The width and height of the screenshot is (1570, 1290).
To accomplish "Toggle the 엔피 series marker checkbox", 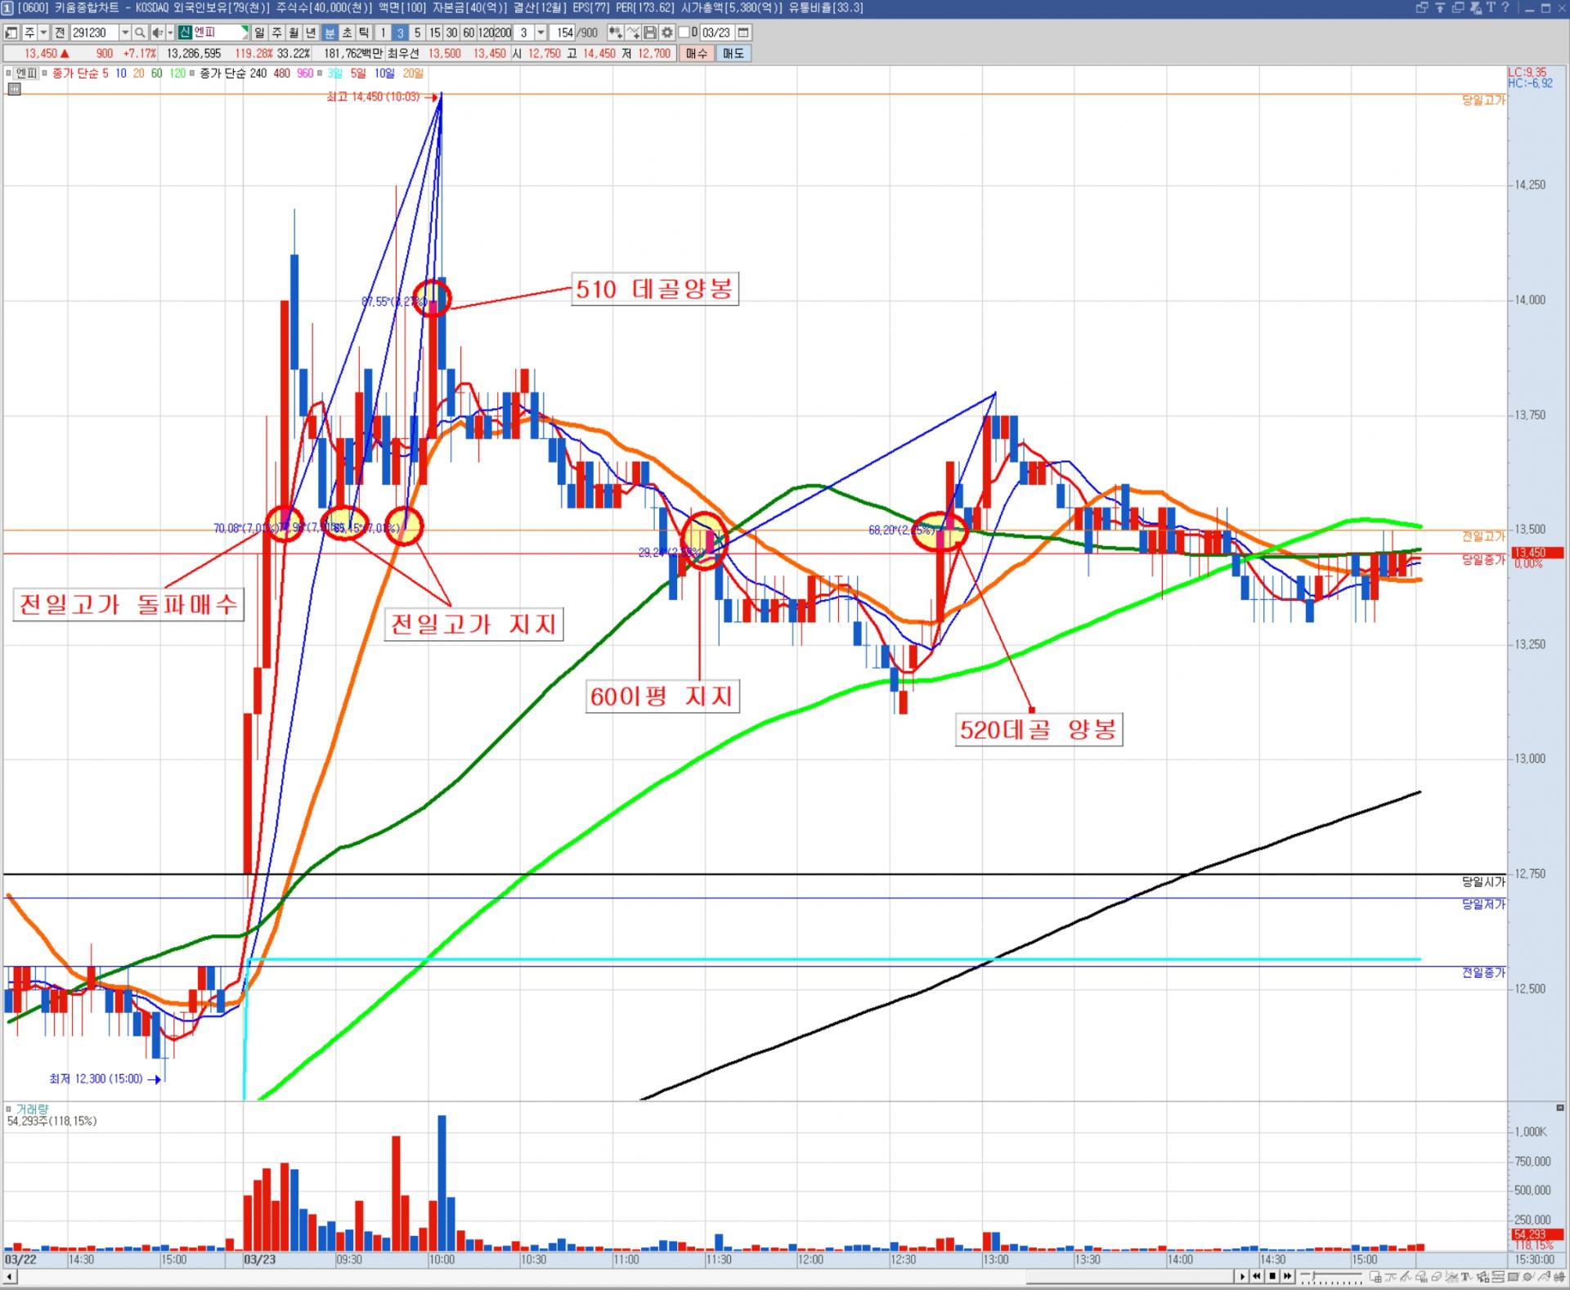I will click(10, 74).
